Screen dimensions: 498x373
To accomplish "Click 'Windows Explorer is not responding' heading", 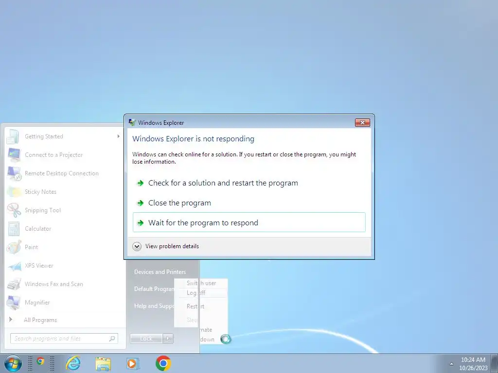I will pyautogui.click(x=193, y=139).
